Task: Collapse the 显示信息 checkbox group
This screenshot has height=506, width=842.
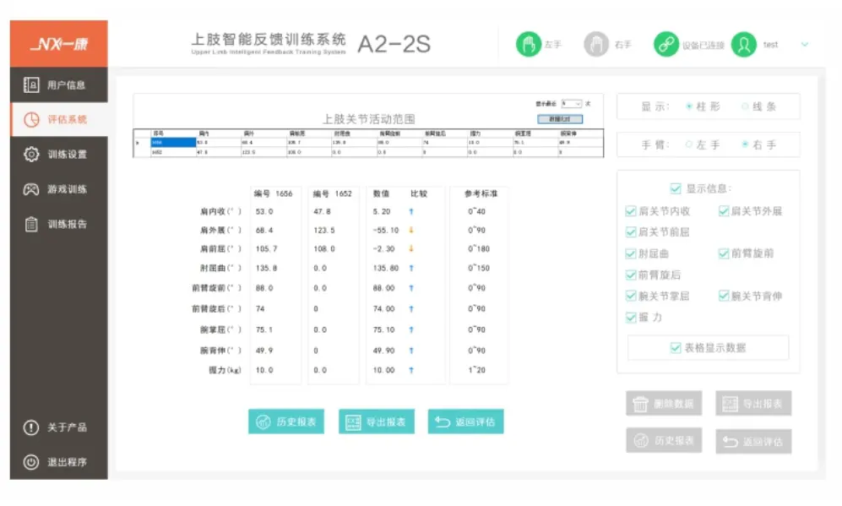Action: (674, 188)
